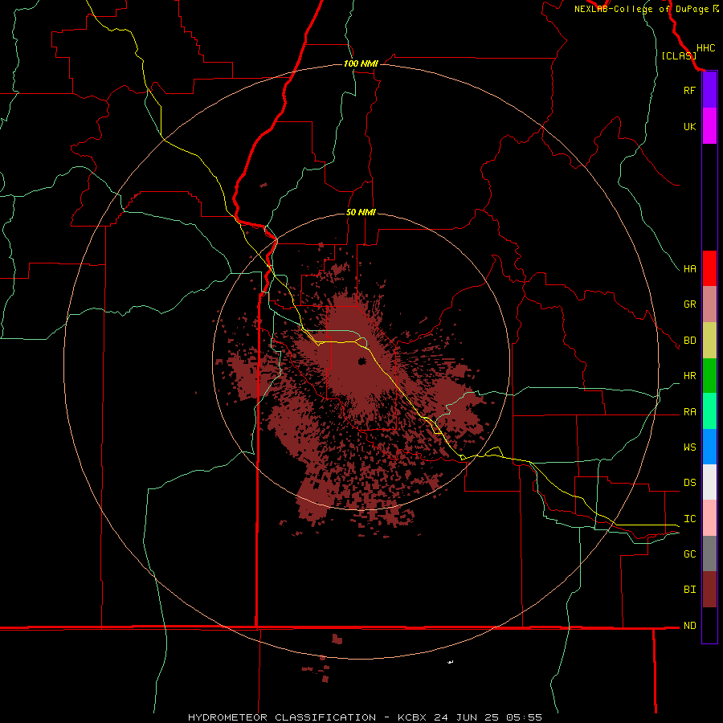Click the radar site black center dot
723x723 pixels.
(x=362, y=361)
